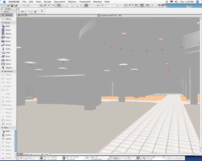Click the horizontal scrollbar of 3D window
202x161 pixels.
click(123, 154)
